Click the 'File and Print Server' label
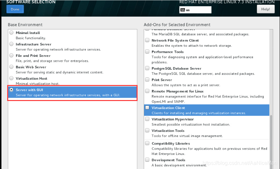Viewport: 280px width, 169px height. click(x=33, y=56)
